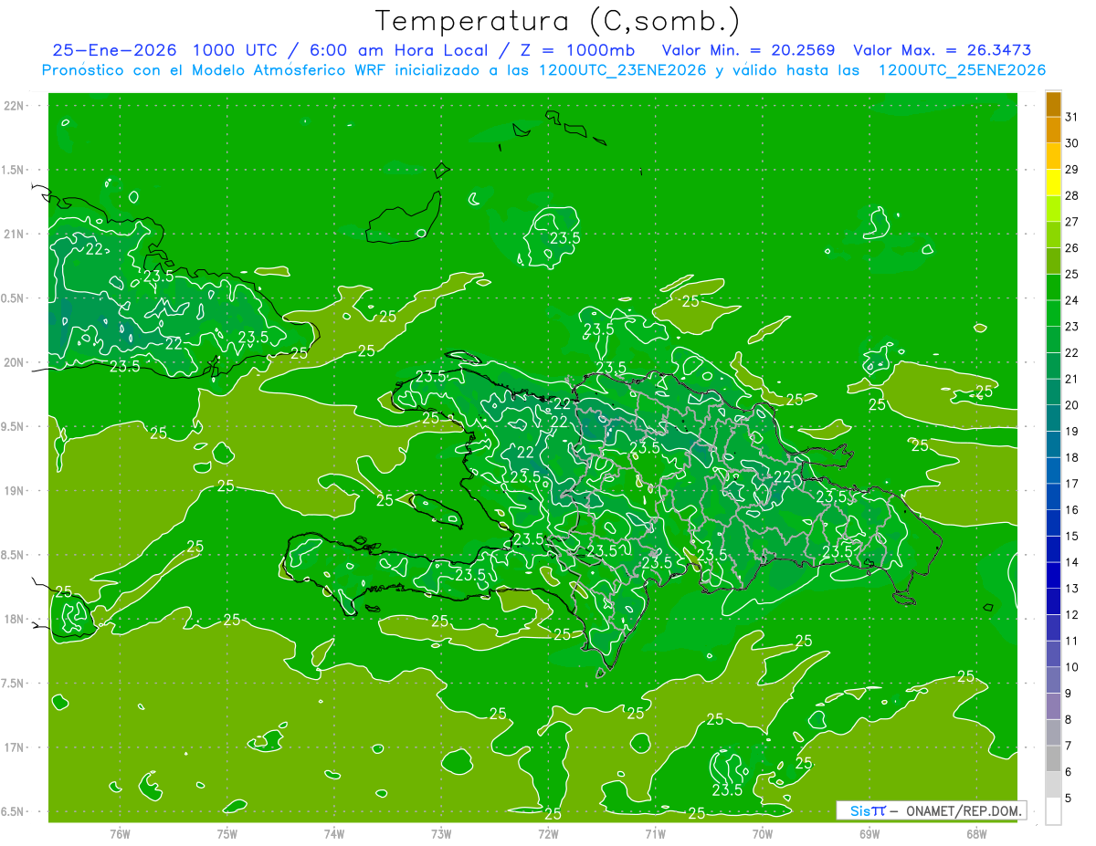This screenshot has height=846, width=1096.
Task: Click the forecast date 25-Ene-2026 text
Action: pos(111,50)
